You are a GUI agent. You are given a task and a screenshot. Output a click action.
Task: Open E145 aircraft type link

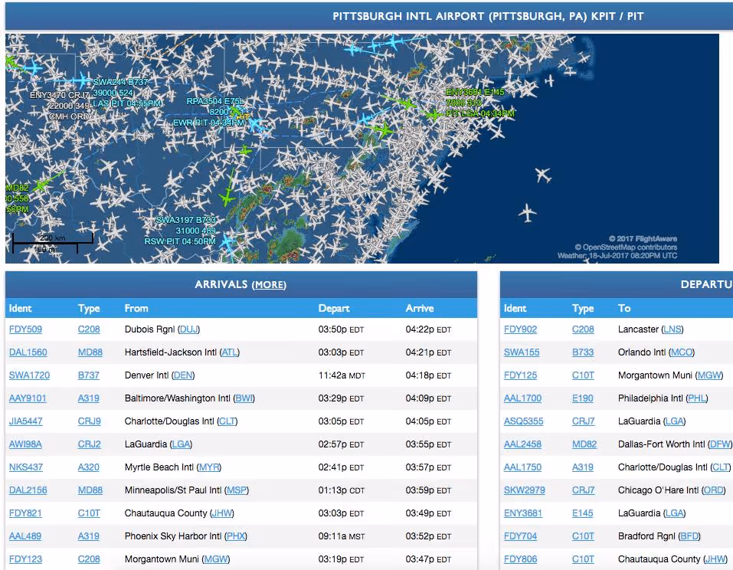pos(582,513)
